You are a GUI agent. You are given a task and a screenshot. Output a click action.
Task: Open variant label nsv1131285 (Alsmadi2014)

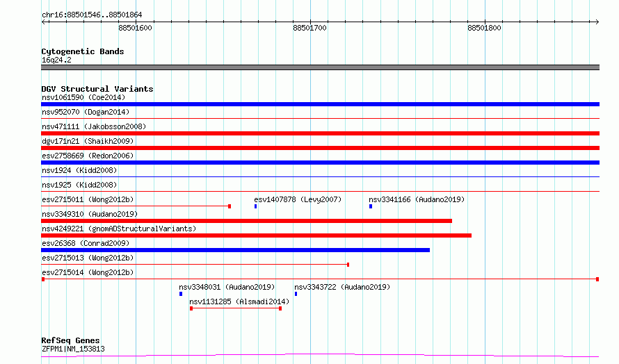click(x=239, y=301)
